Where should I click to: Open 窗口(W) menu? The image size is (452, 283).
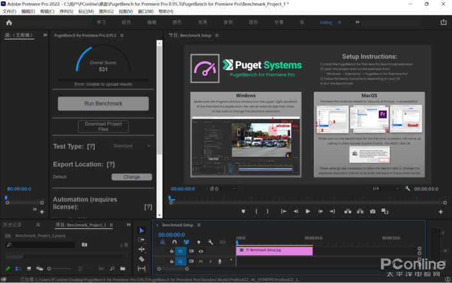145,11
